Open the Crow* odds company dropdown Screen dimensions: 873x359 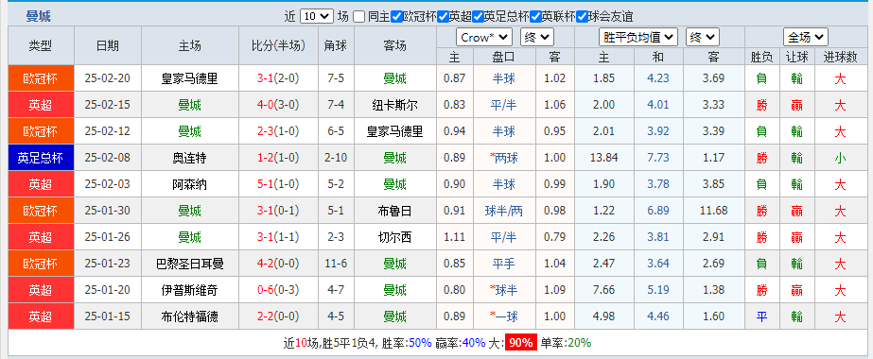[484, 37]
